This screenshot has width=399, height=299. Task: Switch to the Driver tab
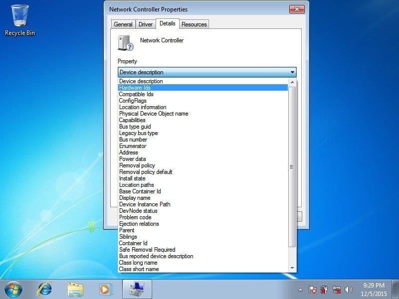pos(146,24)
